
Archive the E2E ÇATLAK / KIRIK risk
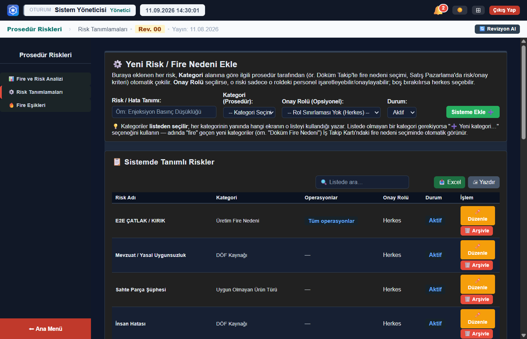(x=477, y=231)
